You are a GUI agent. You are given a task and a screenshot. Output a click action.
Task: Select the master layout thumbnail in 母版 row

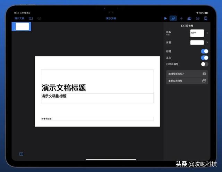(197, 33)
